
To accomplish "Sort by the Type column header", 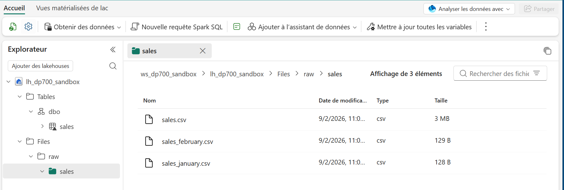I will pyautogui.click(x=383, y=100).
